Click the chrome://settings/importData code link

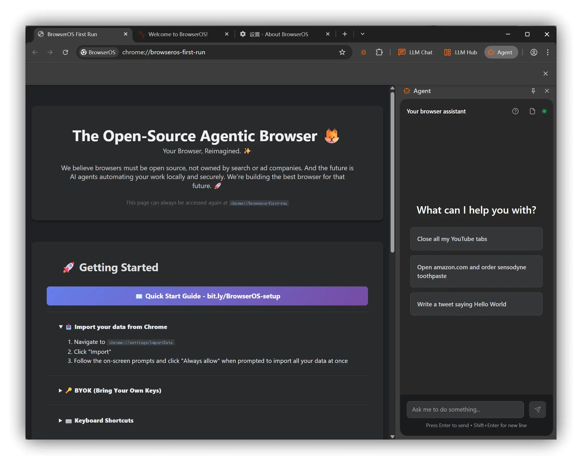coord(141,342)
